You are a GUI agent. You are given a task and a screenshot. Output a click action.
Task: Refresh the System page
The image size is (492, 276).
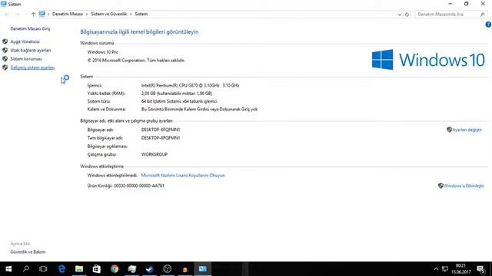(407, 15)
